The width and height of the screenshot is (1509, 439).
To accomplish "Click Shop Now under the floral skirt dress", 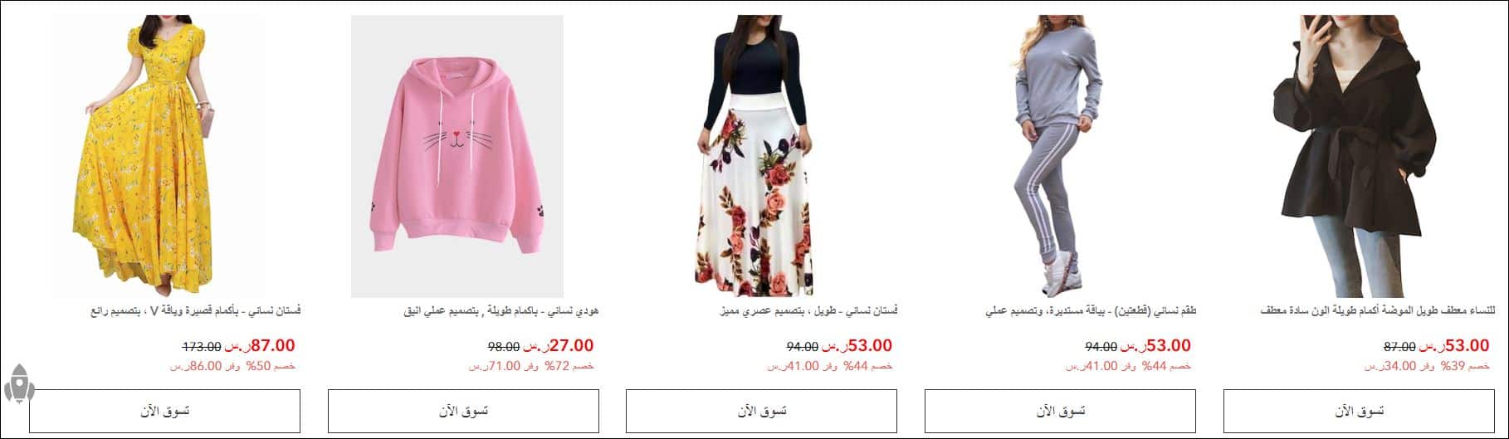I will coord(761,411).
